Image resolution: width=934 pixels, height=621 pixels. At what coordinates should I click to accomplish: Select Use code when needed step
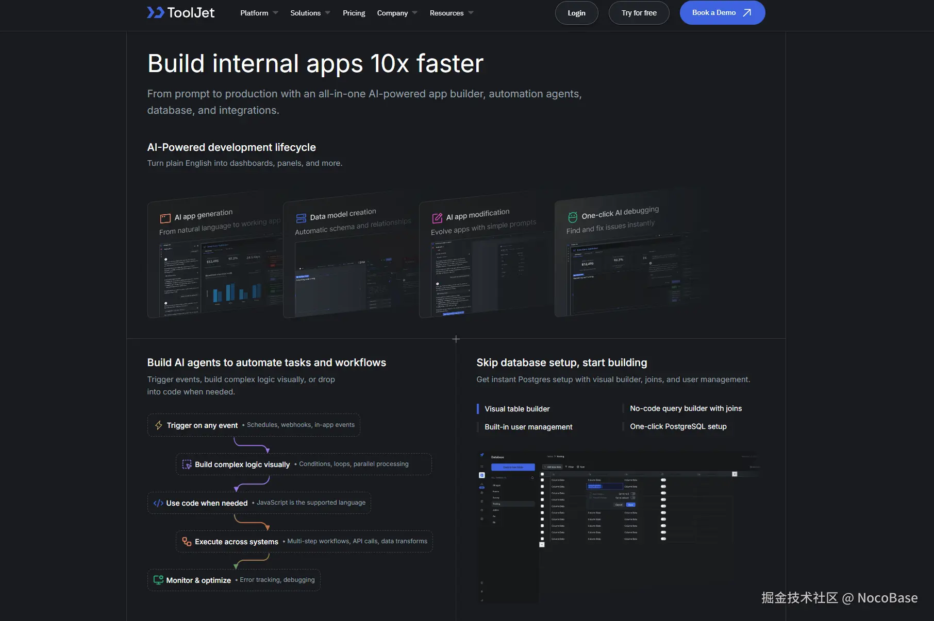(x=259, y=503)
